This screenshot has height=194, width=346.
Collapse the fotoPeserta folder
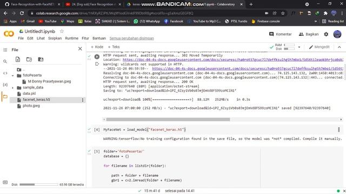(13, 75)
